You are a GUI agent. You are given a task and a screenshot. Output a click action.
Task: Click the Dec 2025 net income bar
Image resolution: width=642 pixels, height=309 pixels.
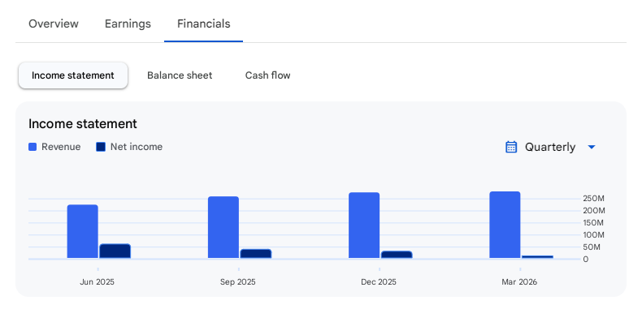(x=397, y=255)
